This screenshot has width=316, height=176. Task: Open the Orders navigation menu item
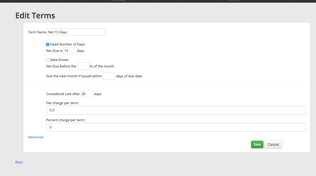(x=234, y=1)
